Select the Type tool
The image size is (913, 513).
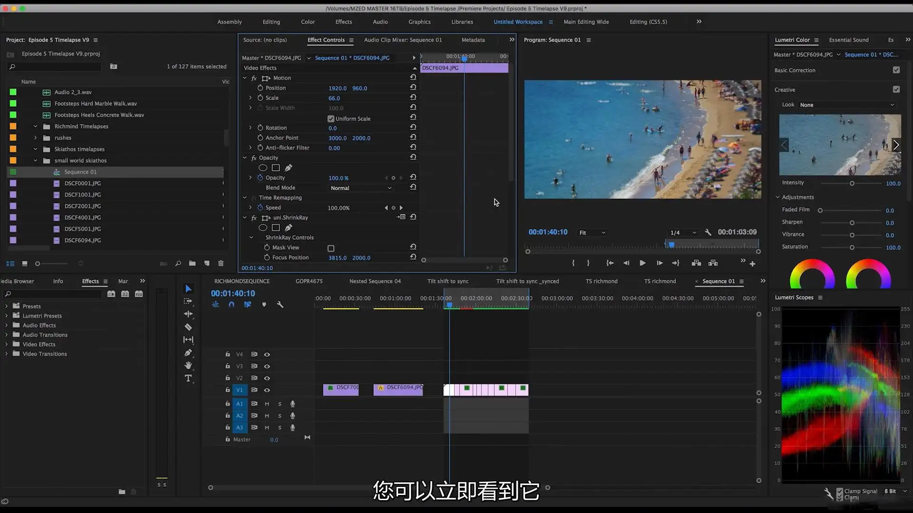tap(188, 378)
